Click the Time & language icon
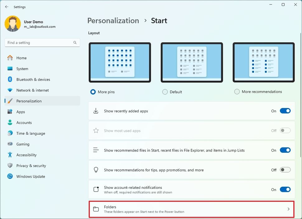Viewport: 302px width, 219px height. pyautogui.click(x=10, y=133)
